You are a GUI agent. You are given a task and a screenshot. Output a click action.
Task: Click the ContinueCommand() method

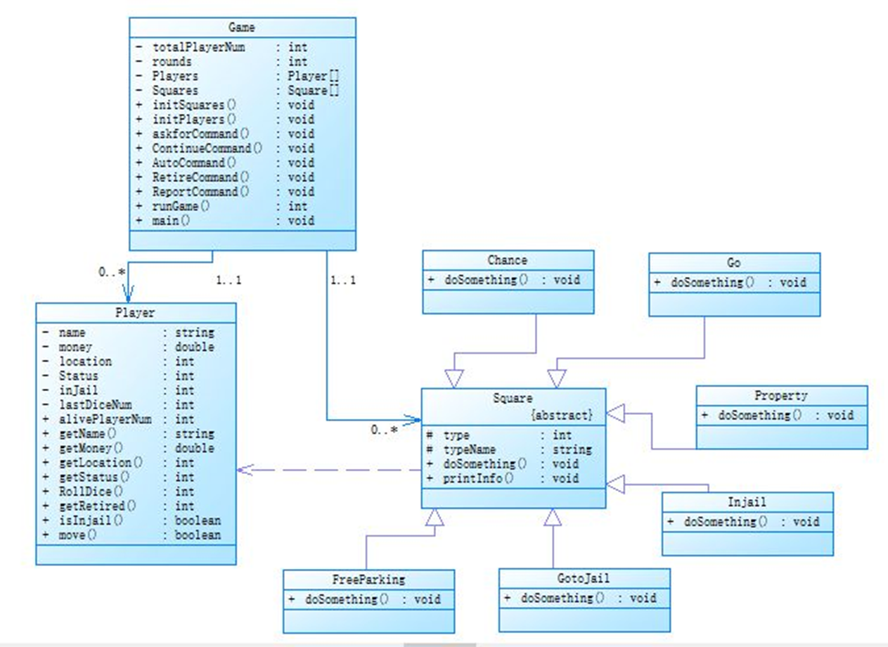coord(207,148)
